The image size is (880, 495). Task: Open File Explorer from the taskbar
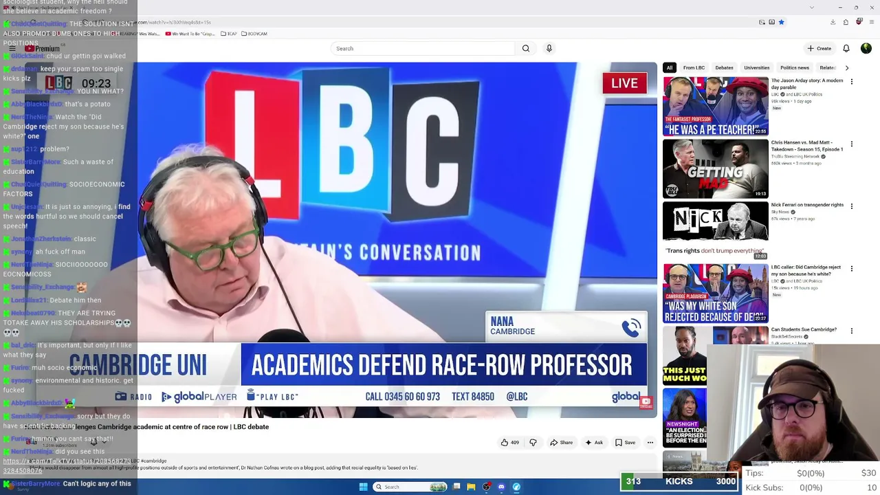tap(471, 487)
